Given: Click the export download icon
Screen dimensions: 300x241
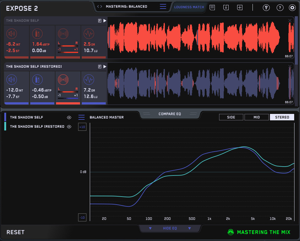Looking at the screenshot, I should (226, 7).
